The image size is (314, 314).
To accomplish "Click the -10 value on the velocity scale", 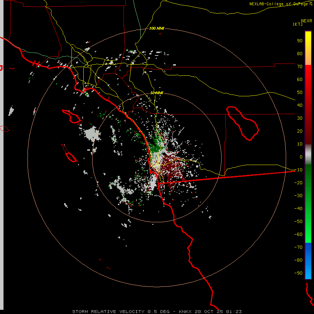I will [x=298, y=170].
